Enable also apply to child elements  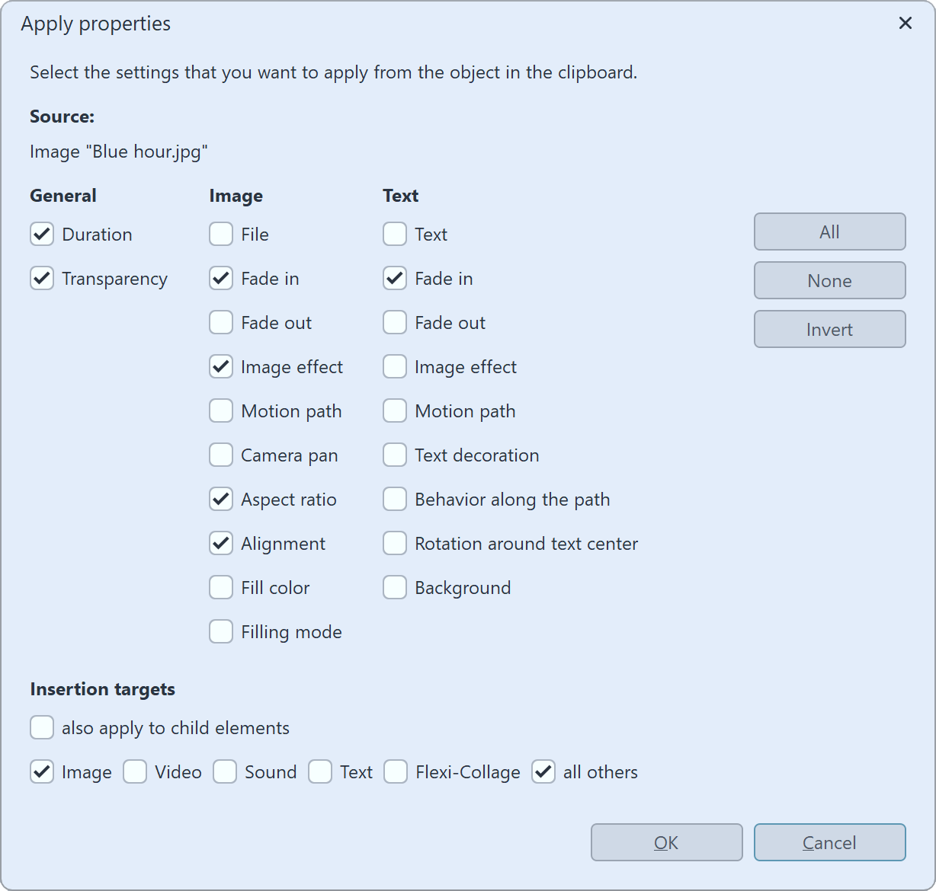[x=42, y=727]
